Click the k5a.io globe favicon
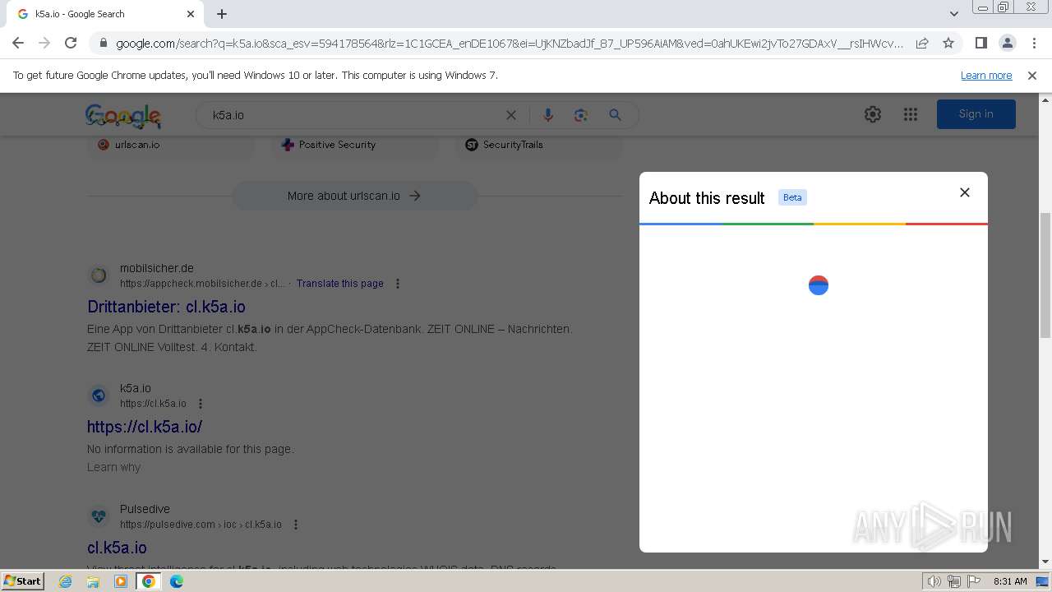Viewport: 1052px width, 592px height. pos(99,395)
